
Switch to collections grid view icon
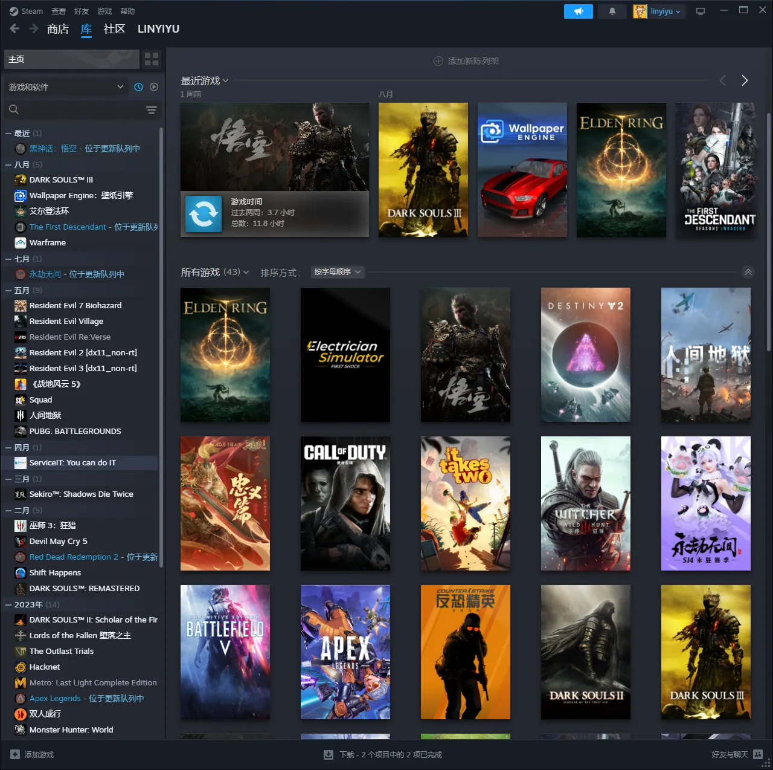(x=152, y=59)
